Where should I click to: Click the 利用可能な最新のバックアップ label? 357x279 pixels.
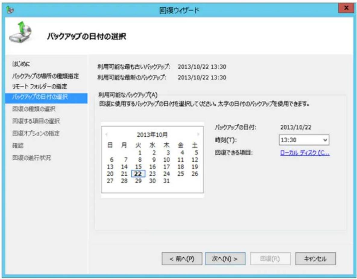click(x=132, y=78)
